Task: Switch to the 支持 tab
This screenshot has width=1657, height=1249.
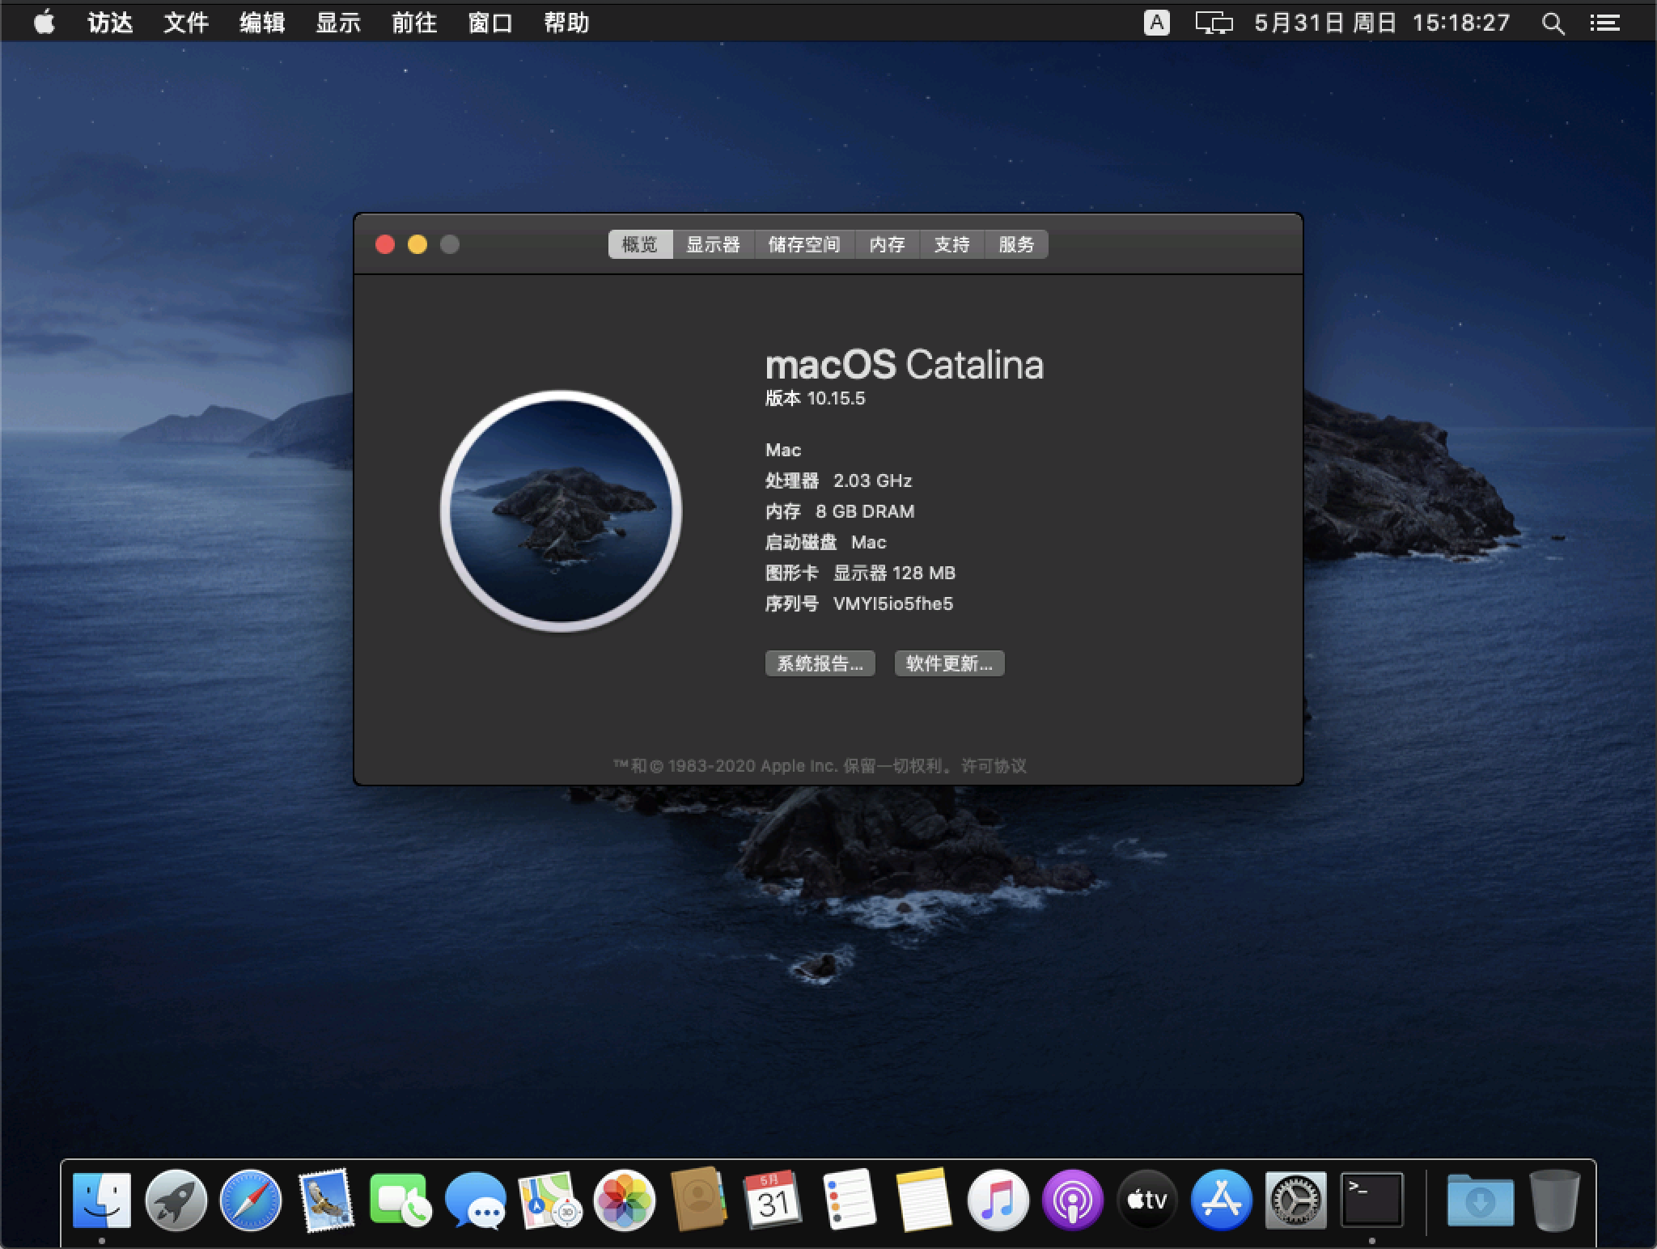Action: [952, 244]
